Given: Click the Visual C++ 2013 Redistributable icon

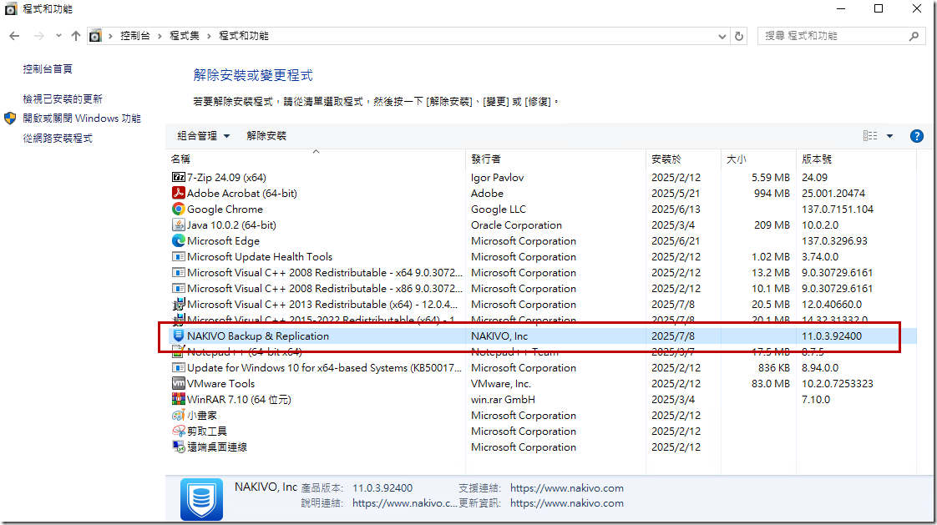Looking at the screenshot, I should click(x=178, y=304).
